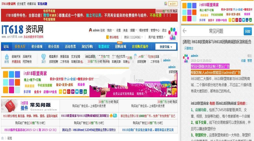Click 退出 to log out

pyautogui.click(x=164, y=30)
